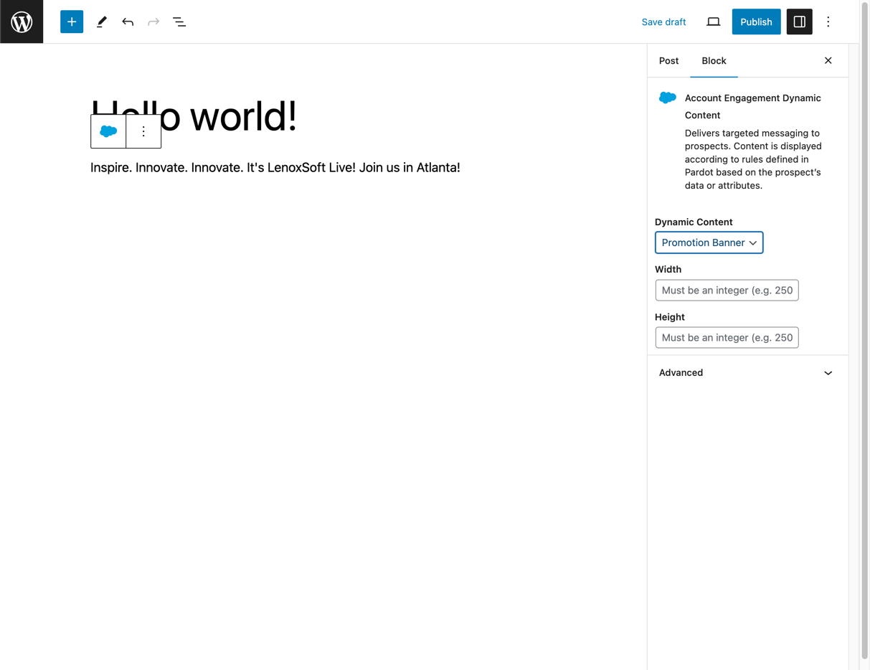Undo the last change
The width and height of the screenshot is (870, 670).
click(x=128, y=22)
